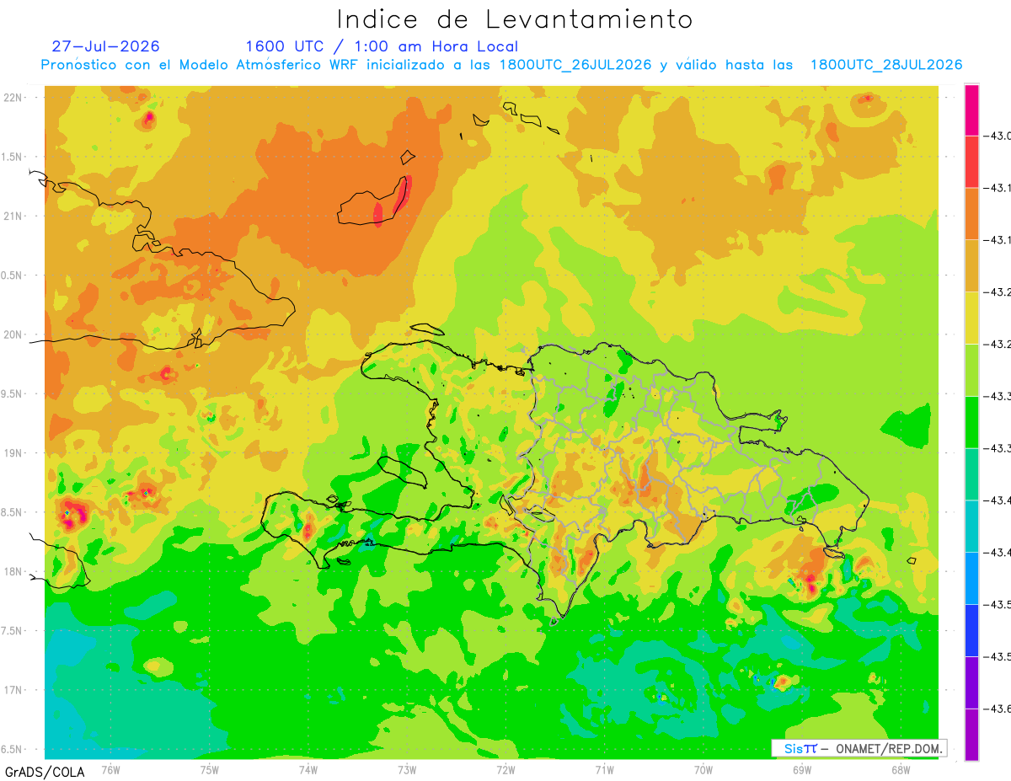The height and width of the screenshot is (781, 1011).
Task: Select the sky blue legend swatch
Action: coord(971,580)
